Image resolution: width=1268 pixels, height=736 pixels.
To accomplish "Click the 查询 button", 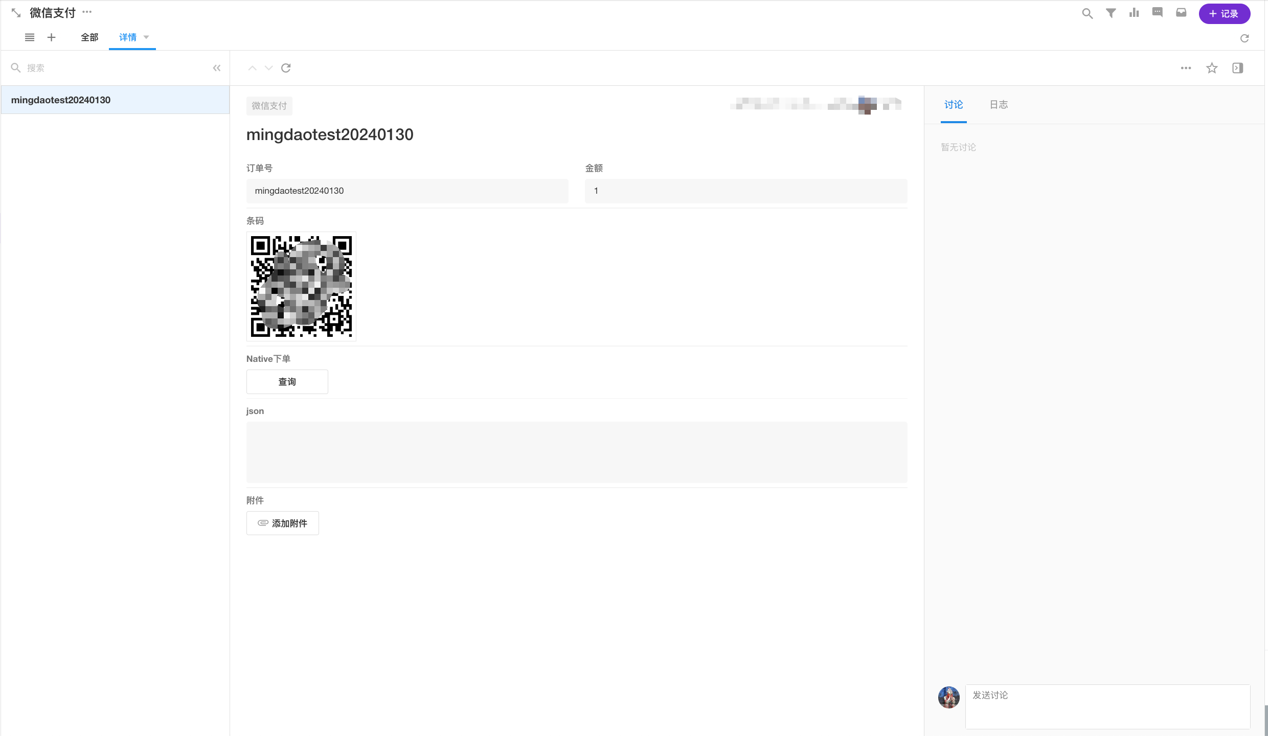I will click(x=287, y=382).
